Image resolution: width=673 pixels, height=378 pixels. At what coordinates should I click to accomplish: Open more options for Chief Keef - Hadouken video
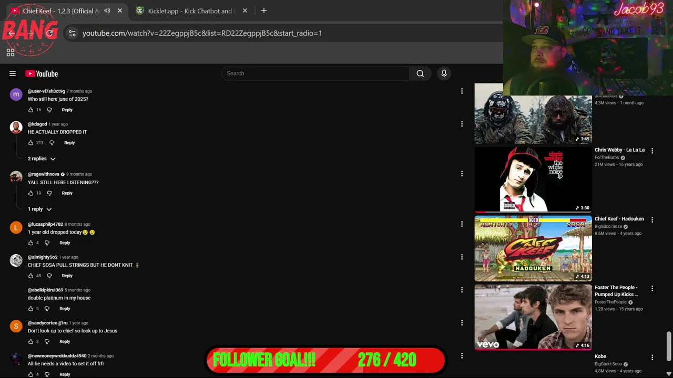(x=652, y=219)
